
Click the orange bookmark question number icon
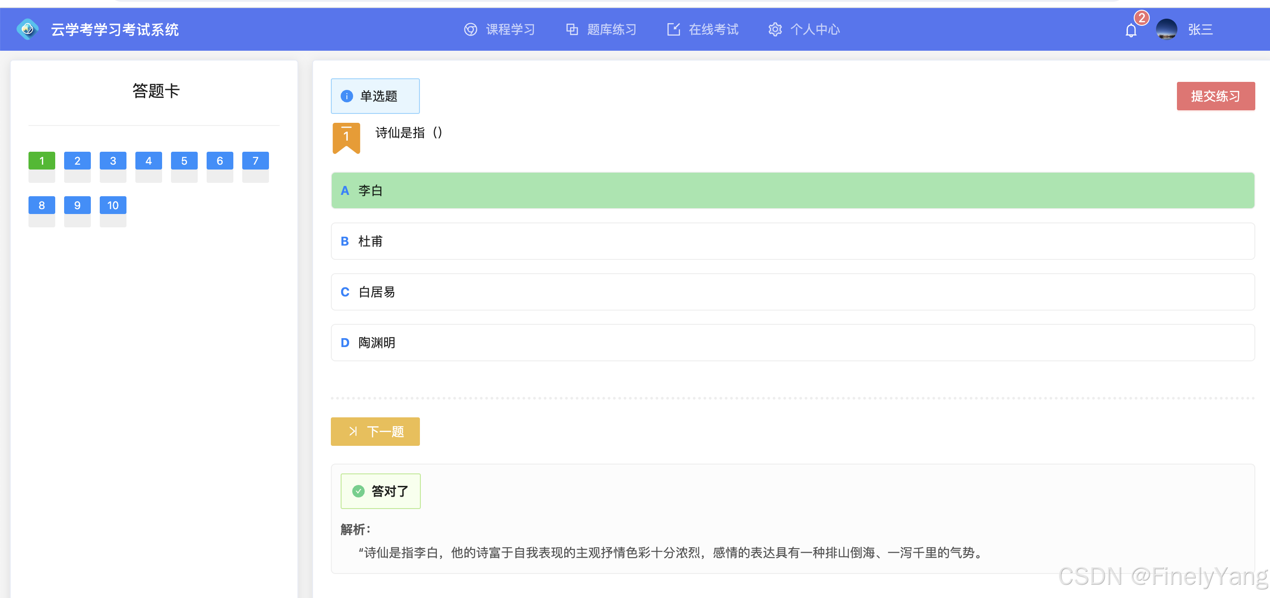point(346,137)
